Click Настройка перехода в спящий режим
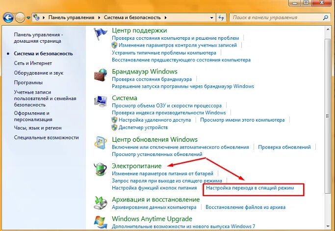335x231 pixels. coord(250,188)
